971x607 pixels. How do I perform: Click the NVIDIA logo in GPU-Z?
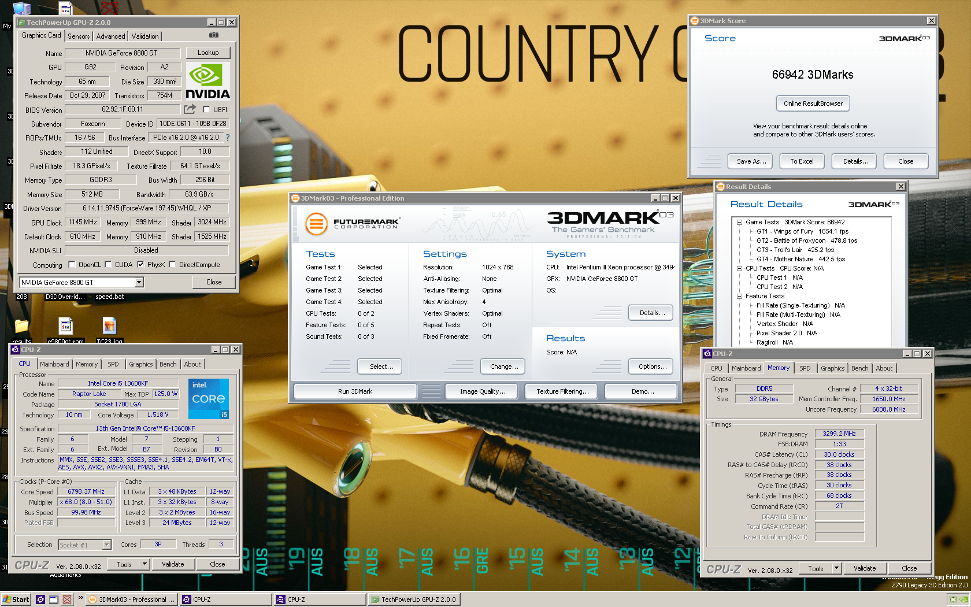point(208,81)
